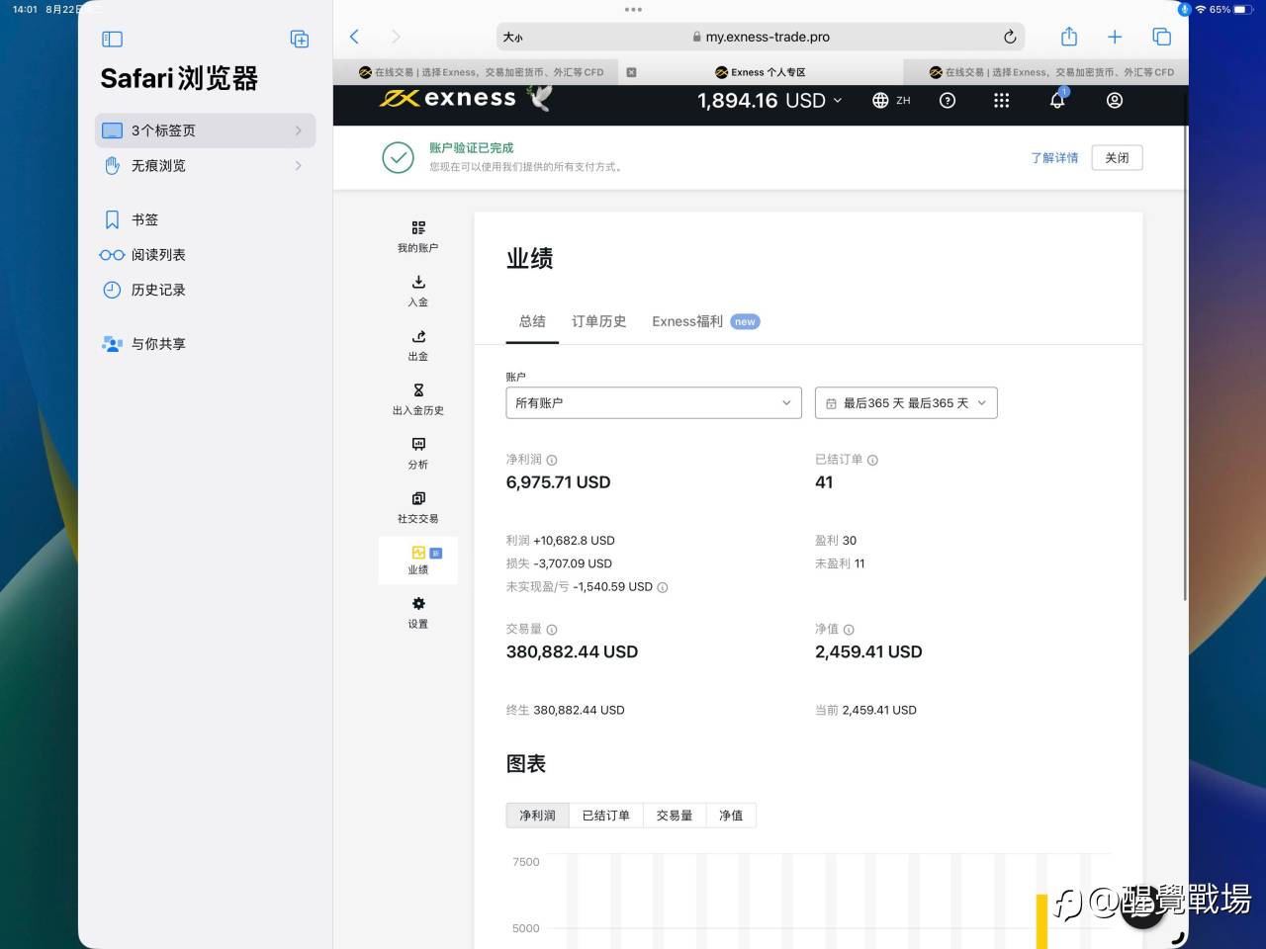
Task: Open 历史记录 history
Action: pyautogui.click(x=206, y=290)
